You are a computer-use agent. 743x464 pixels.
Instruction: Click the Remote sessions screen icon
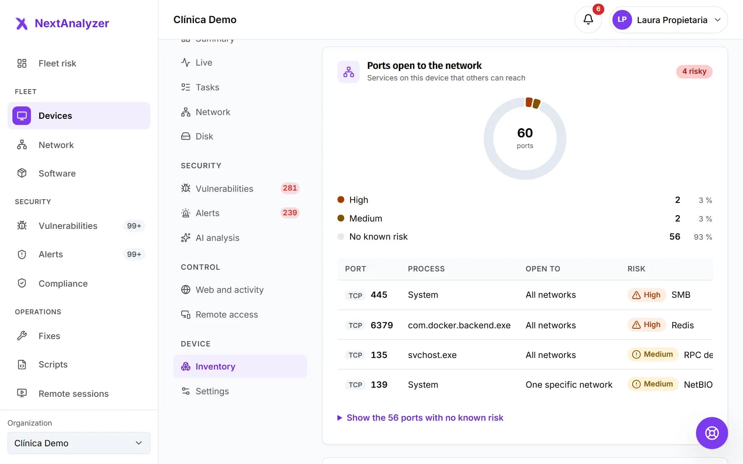click(22, 393)
